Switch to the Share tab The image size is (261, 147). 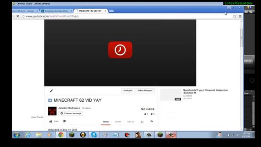118,122
